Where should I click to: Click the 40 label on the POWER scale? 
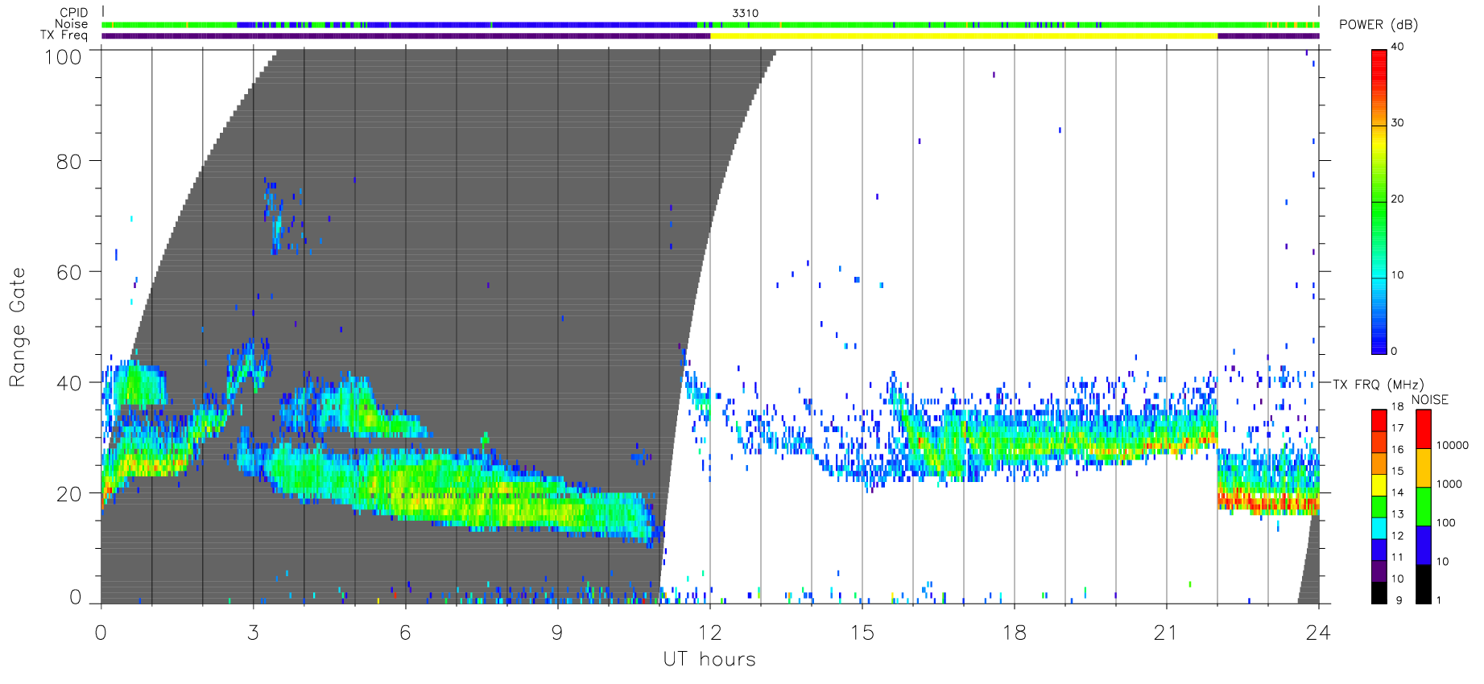pos(1397,47)
